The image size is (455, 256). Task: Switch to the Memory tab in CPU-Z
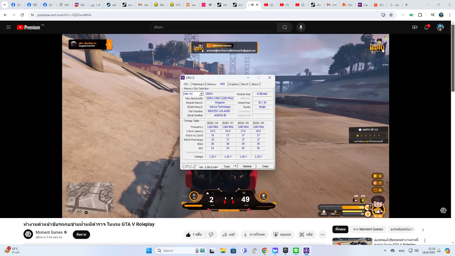212,84
